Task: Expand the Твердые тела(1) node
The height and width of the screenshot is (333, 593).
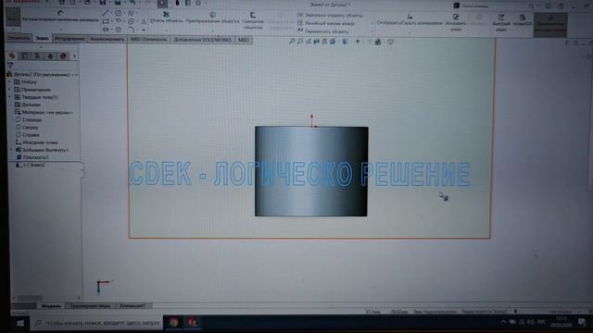Action: [10, 97]
